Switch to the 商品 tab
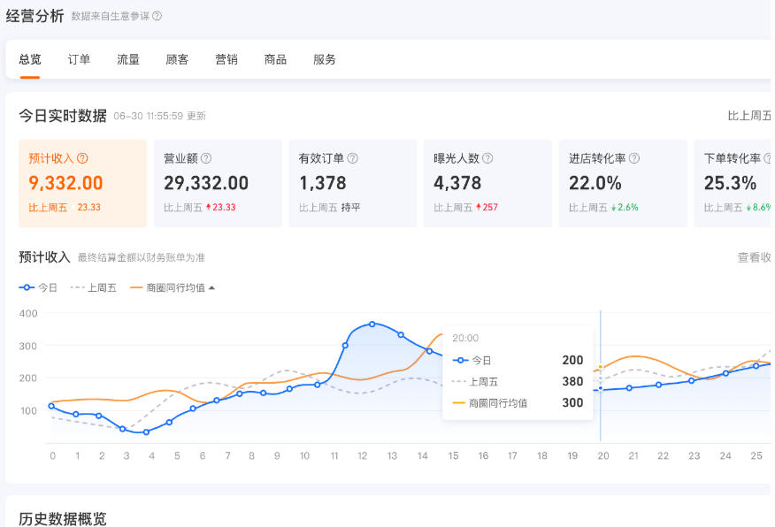 click(x=275, y=59)
